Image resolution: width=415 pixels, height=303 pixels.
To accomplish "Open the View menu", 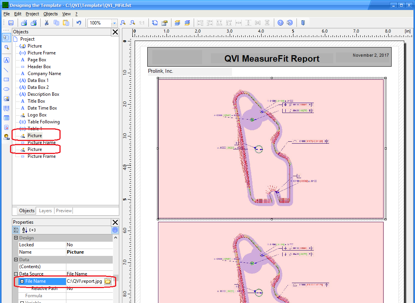I will [x=66, y=14].
